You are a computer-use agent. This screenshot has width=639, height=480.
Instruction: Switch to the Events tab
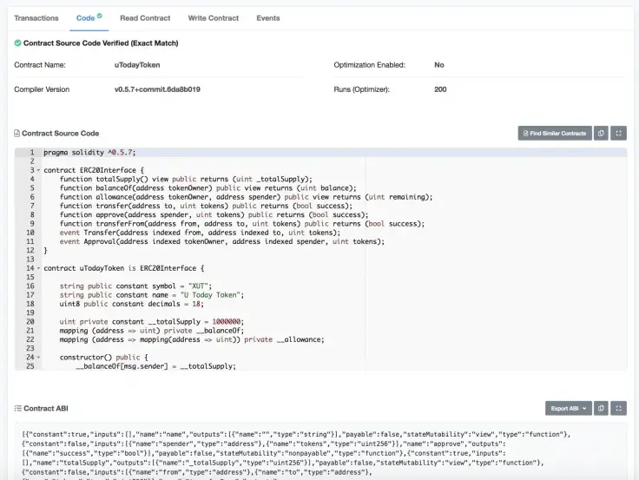coord(268,18)
